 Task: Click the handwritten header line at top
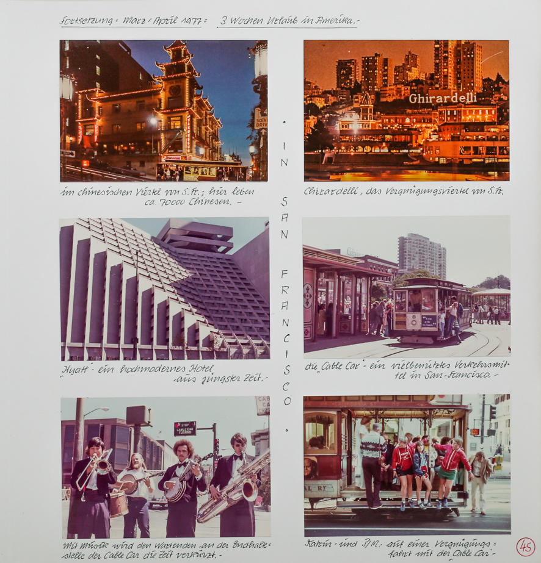coord(209,21)
